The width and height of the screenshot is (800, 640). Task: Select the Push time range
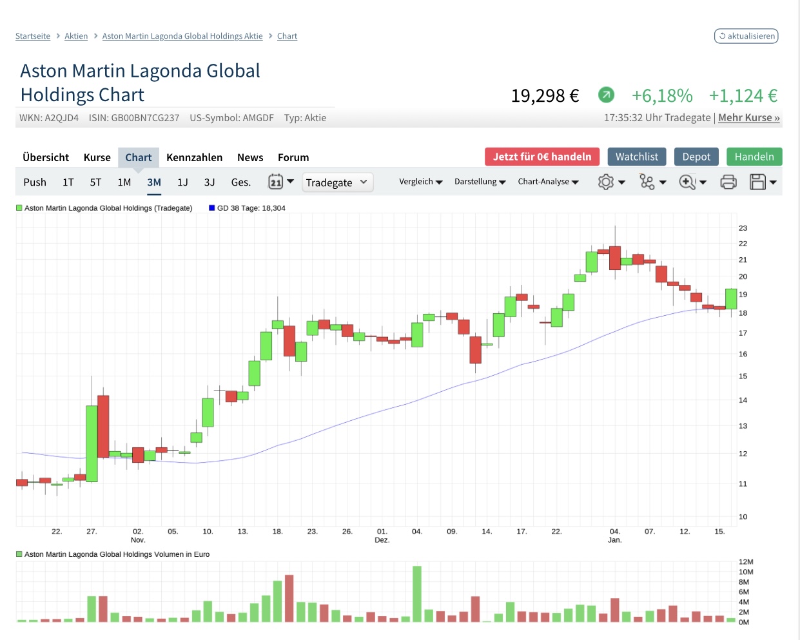(35, 182)
